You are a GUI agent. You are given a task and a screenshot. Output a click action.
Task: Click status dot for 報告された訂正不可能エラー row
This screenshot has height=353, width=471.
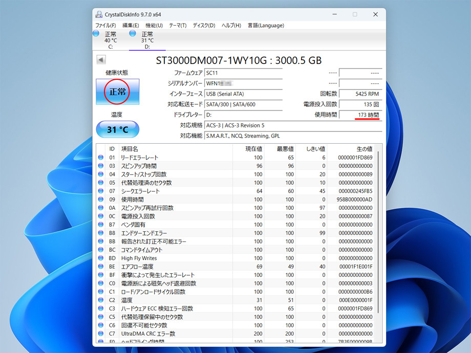click(101, 241)
